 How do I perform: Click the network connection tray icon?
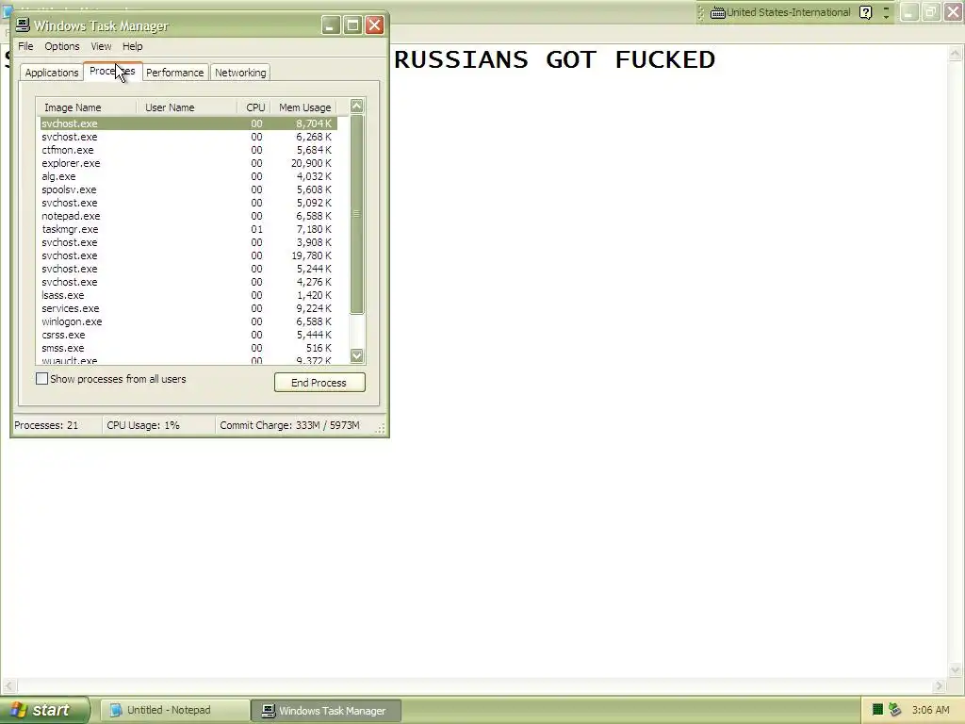tap(895, 710)
